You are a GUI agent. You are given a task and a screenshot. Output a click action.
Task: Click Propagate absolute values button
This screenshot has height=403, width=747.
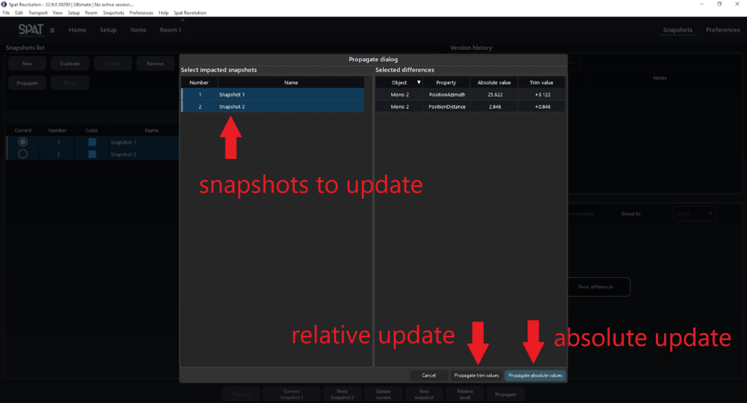point(535,375)
